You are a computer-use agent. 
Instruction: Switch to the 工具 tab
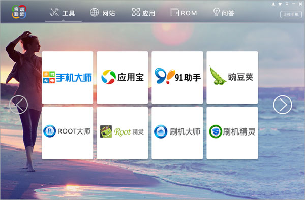63,13
